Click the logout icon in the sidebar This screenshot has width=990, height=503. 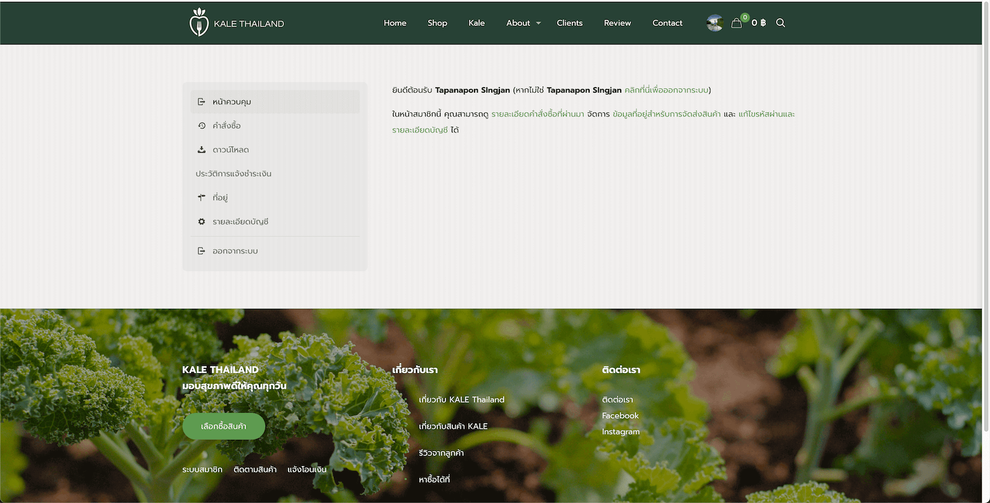coord(201,251)
